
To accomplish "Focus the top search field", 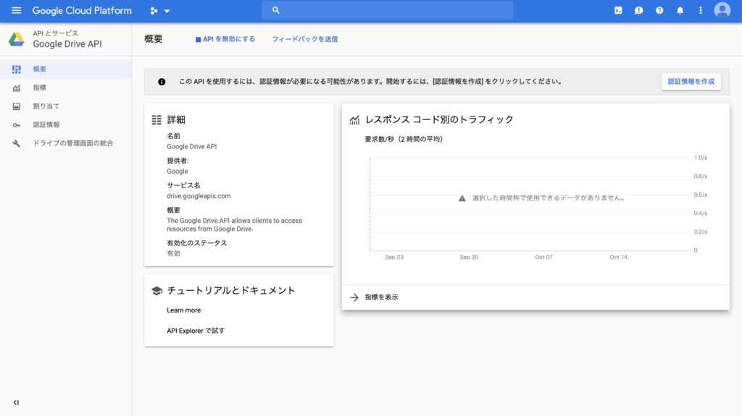I will tap(388, 10).
